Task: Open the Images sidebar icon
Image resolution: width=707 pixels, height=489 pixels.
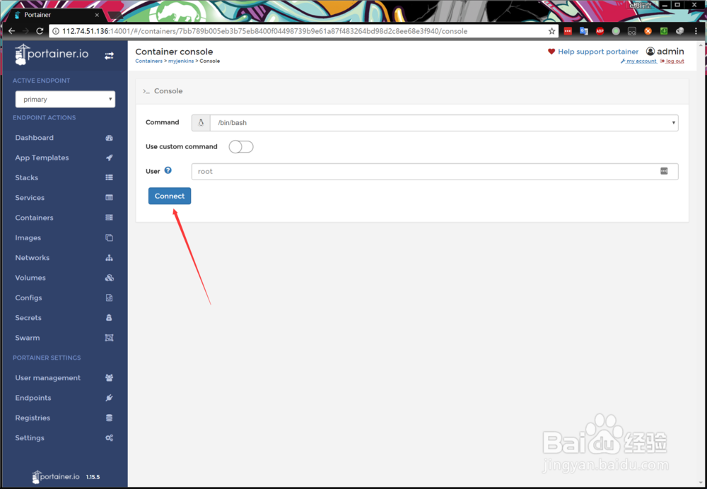Action: coord(110,237)
